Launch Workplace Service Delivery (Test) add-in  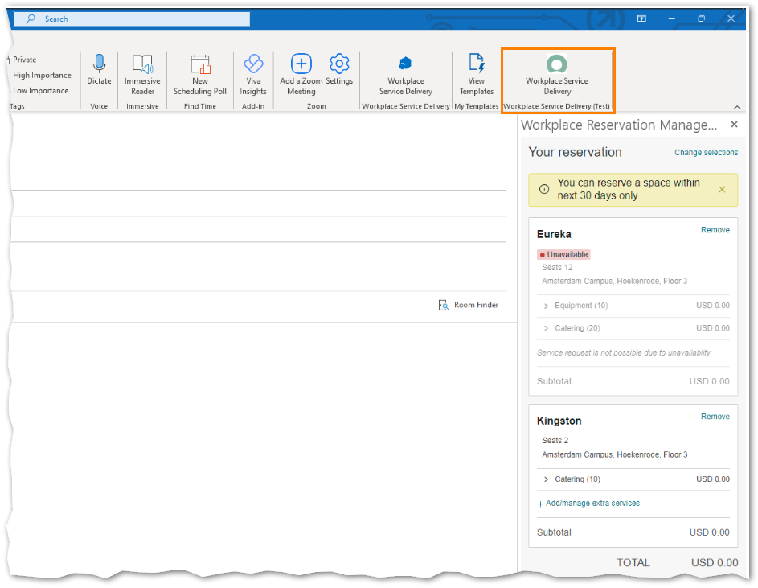click(556, 65)
